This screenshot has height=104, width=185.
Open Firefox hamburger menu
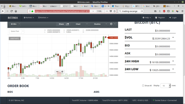point(182,11)
